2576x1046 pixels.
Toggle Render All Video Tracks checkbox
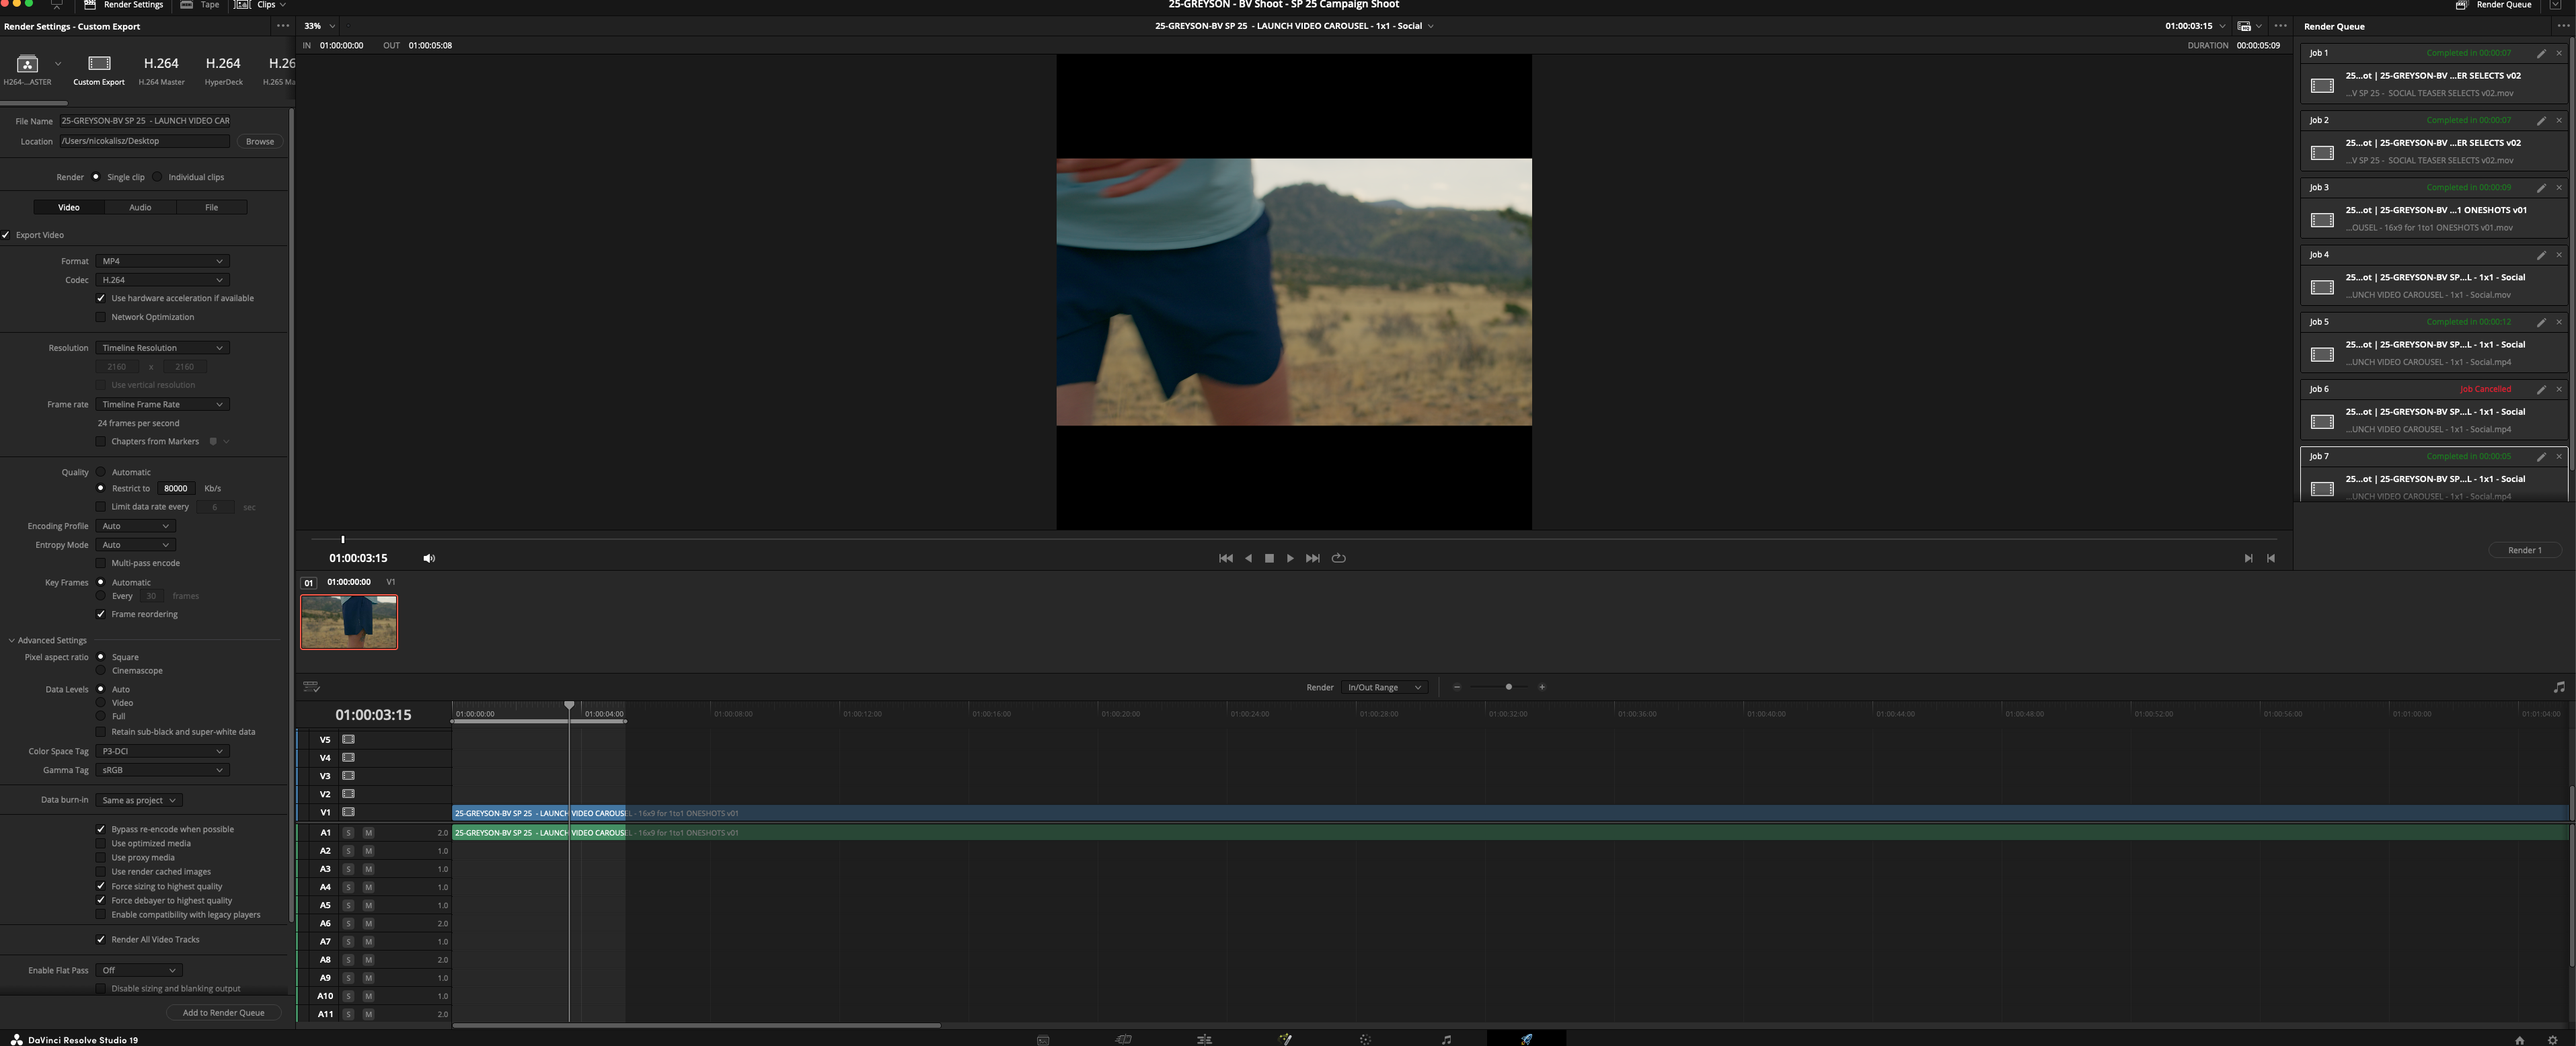pos(100,940)
